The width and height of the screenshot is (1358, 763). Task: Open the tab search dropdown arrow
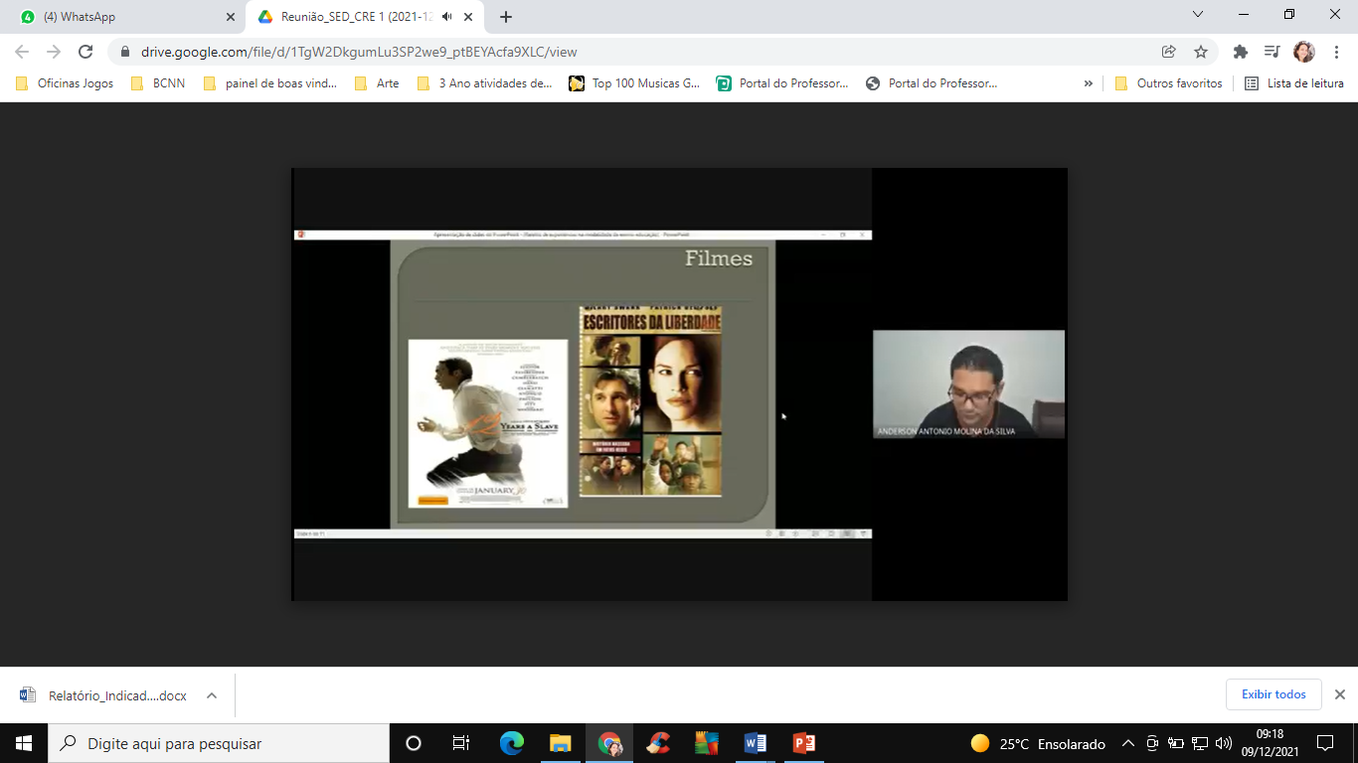click(x=1198, y=15)
